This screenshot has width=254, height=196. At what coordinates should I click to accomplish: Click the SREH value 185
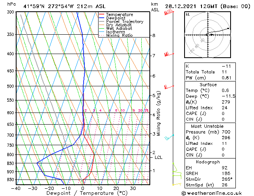[x=226, y=173]
